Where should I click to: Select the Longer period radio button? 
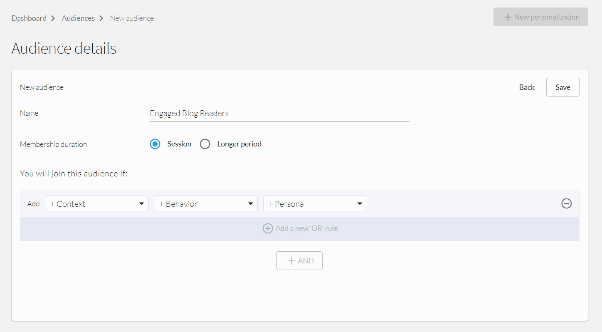tap(205, 144)
